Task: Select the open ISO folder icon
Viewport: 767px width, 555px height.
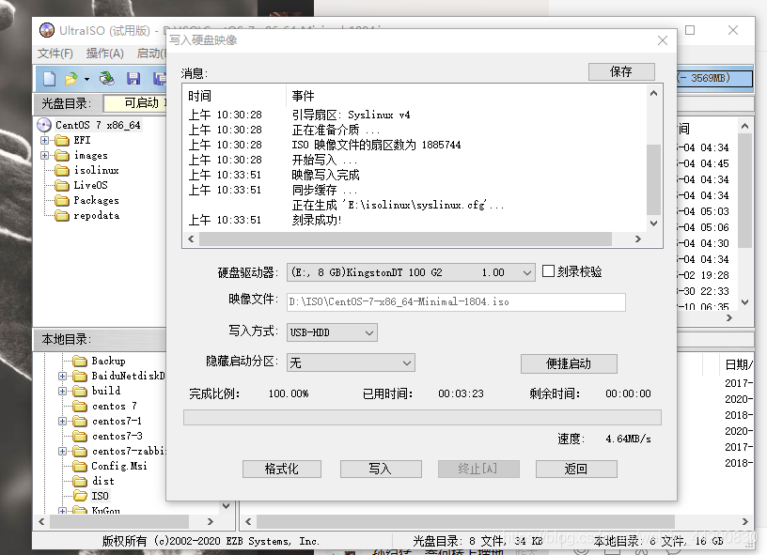Action: click(x=80, y=497)
